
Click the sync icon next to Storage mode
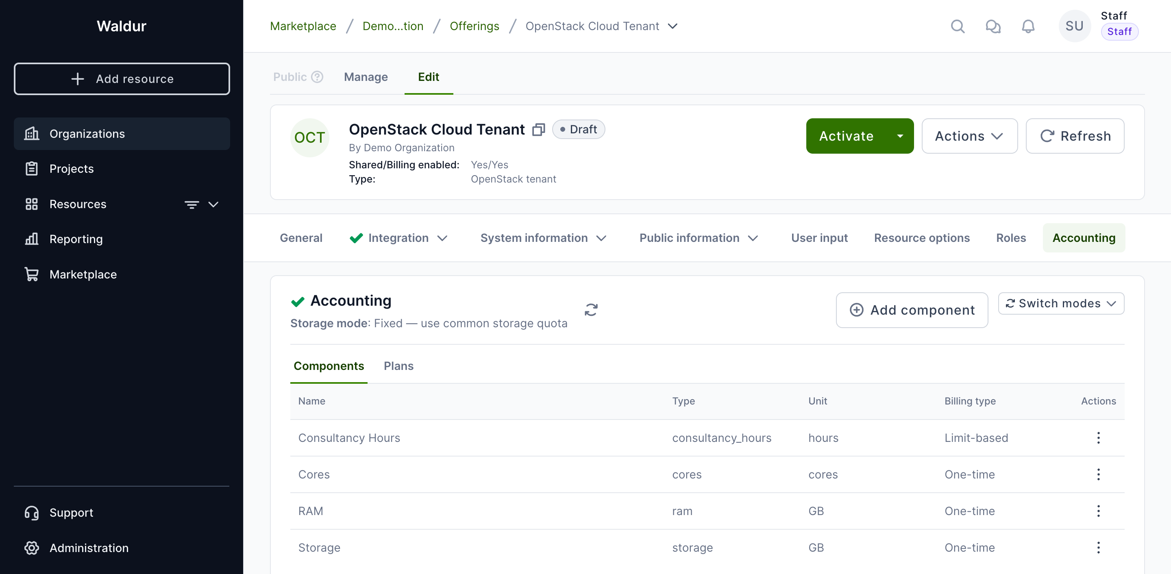pyautogui.click(x=590, y=310)
